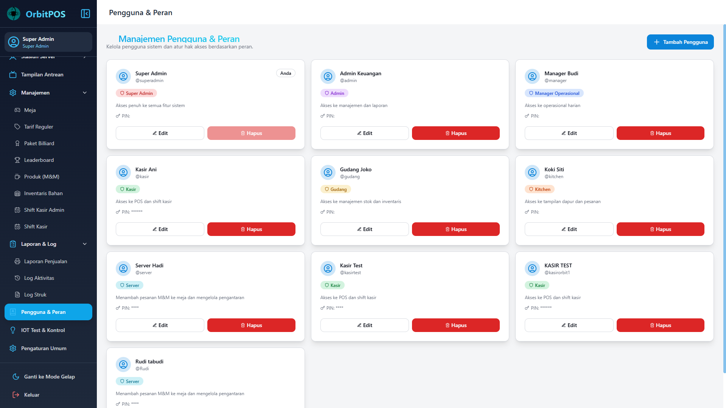Click the OrbitPOS logo icon
Image resolution: width=726 pixels, height=408 pixels.
coord(14,14)
